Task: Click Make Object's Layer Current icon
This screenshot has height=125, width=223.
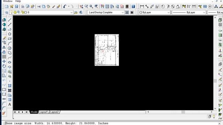Action: tap(76, 12)
